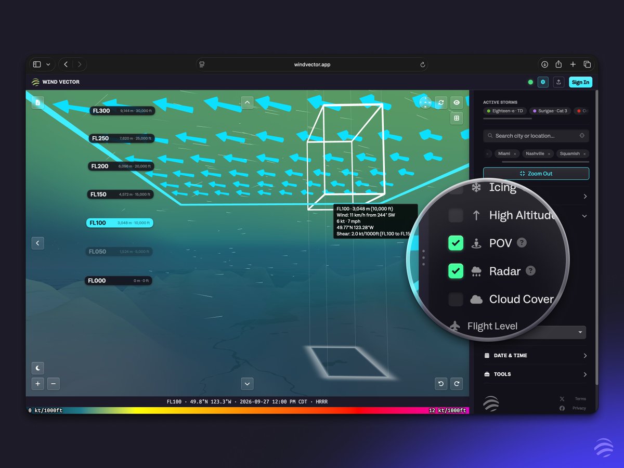Select the FL150 altitude level
Image resolution: width=624 pixels, height=468 pixels.
coord(120,194)
